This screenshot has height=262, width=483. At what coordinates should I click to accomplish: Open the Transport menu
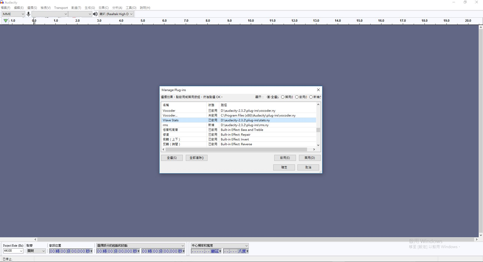61,8
